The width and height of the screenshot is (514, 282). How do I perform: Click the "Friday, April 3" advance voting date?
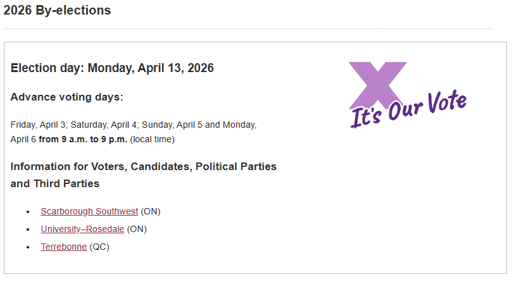38,125
